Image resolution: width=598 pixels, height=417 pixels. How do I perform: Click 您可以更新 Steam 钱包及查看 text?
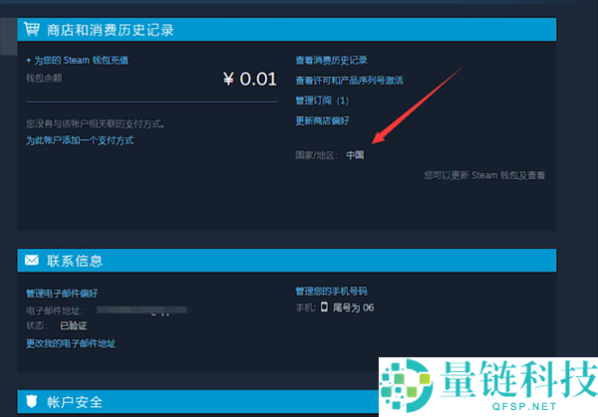484,175
